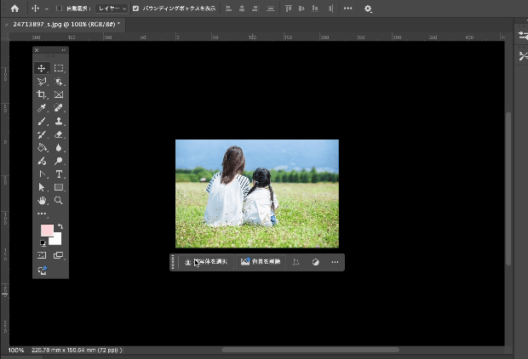Switch to the 24713897_s.jpg document tab

coord(65,25)
